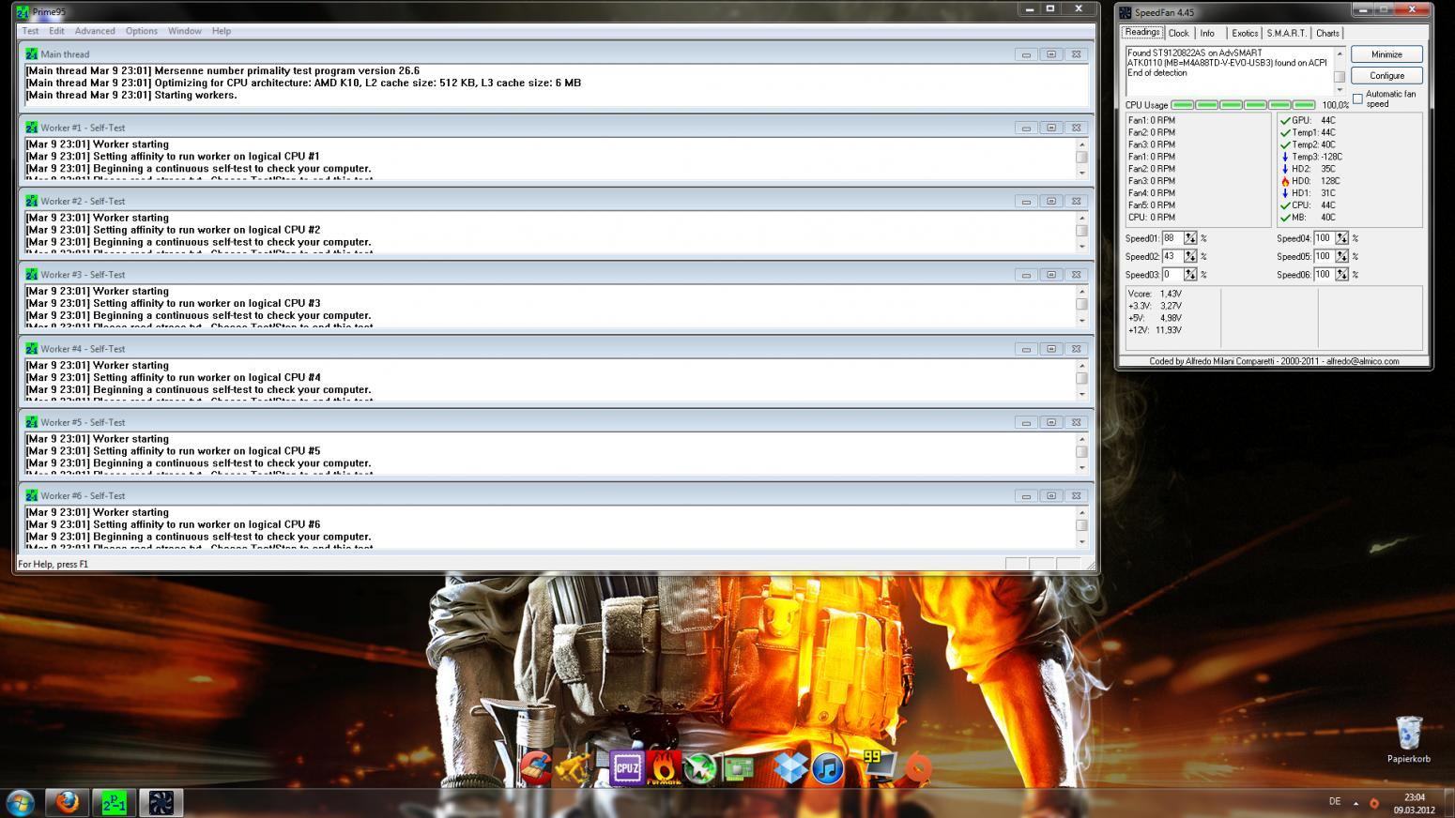Open the Test menu in Prime95

point(31,31)
